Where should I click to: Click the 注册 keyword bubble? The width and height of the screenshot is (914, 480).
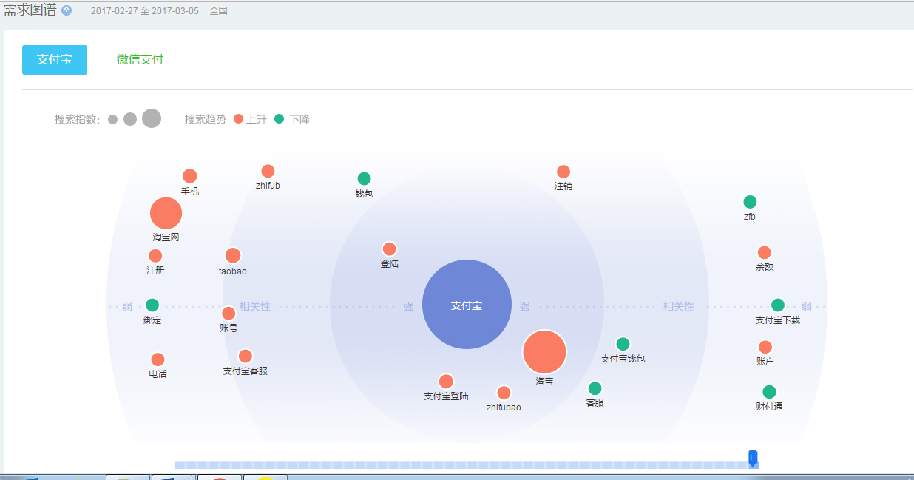155,256
